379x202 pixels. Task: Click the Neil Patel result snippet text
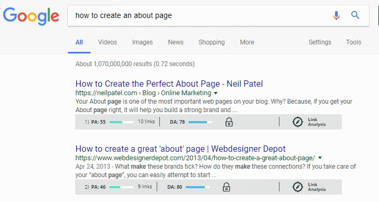click(x=214, y=106)
